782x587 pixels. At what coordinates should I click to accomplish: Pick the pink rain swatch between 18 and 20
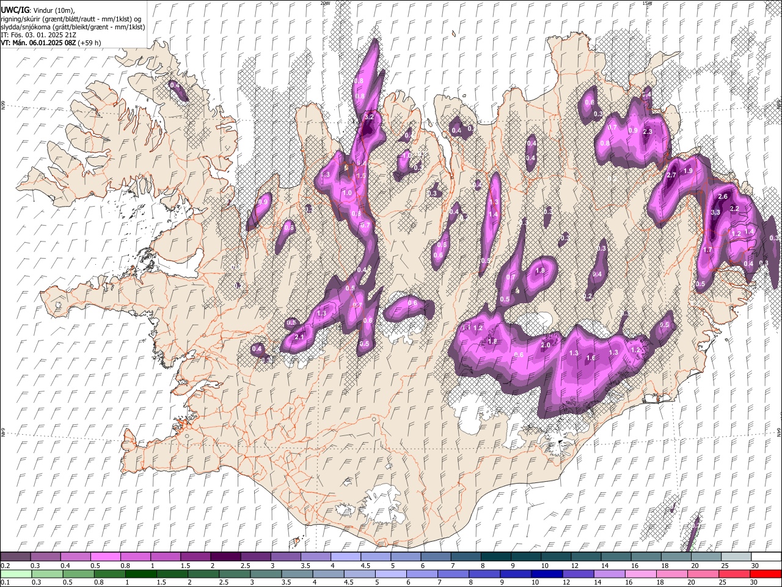671,574
